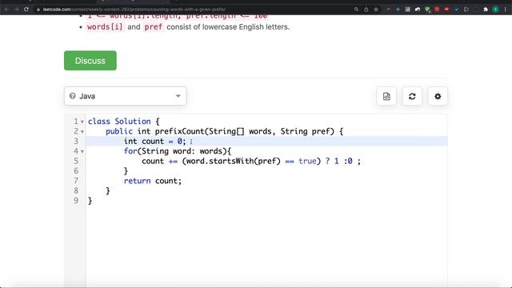The image size is (512, 288).
Task: Click line number 9 in gutter
Action: click(76, 201)
